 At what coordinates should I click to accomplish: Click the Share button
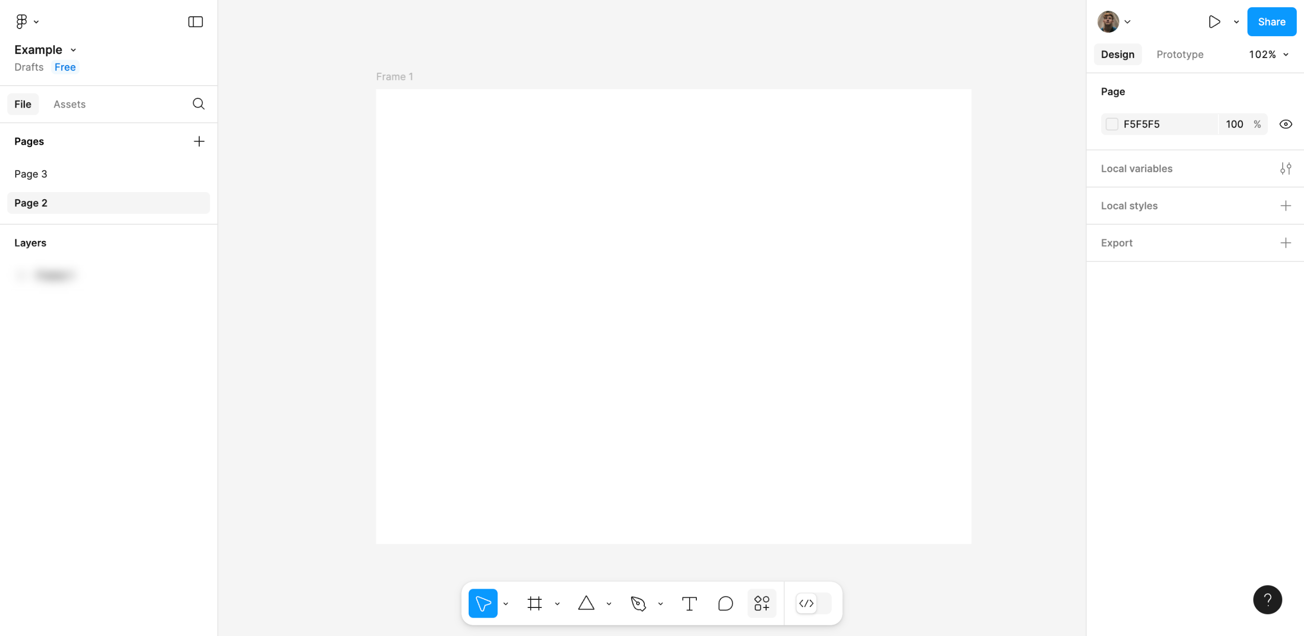coord(1271,22)
